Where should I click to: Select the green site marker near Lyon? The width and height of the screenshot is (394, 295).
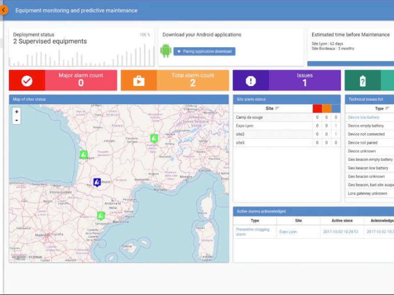click(154, 138)
